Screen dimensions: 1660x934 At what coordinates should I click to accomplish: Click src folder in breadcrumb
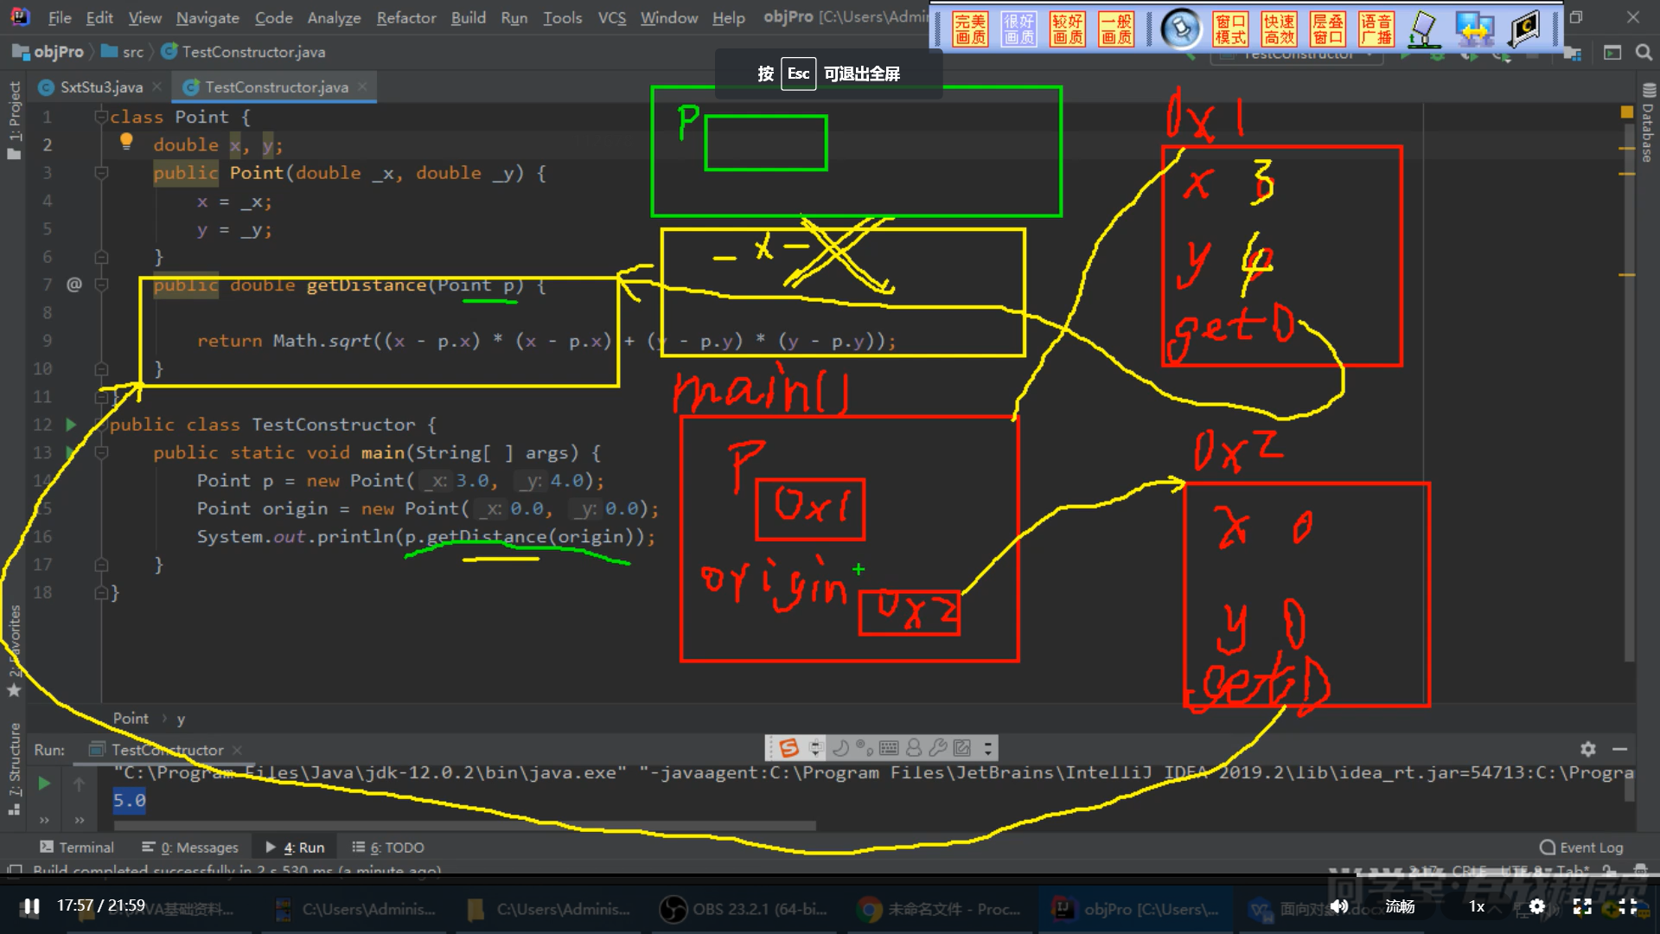click(124, 52)
